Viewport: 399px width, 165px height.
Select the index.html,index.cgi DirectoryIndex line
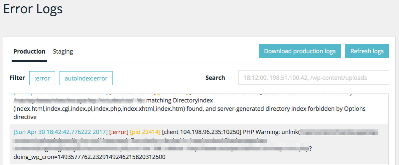click(x=190, y=109)
